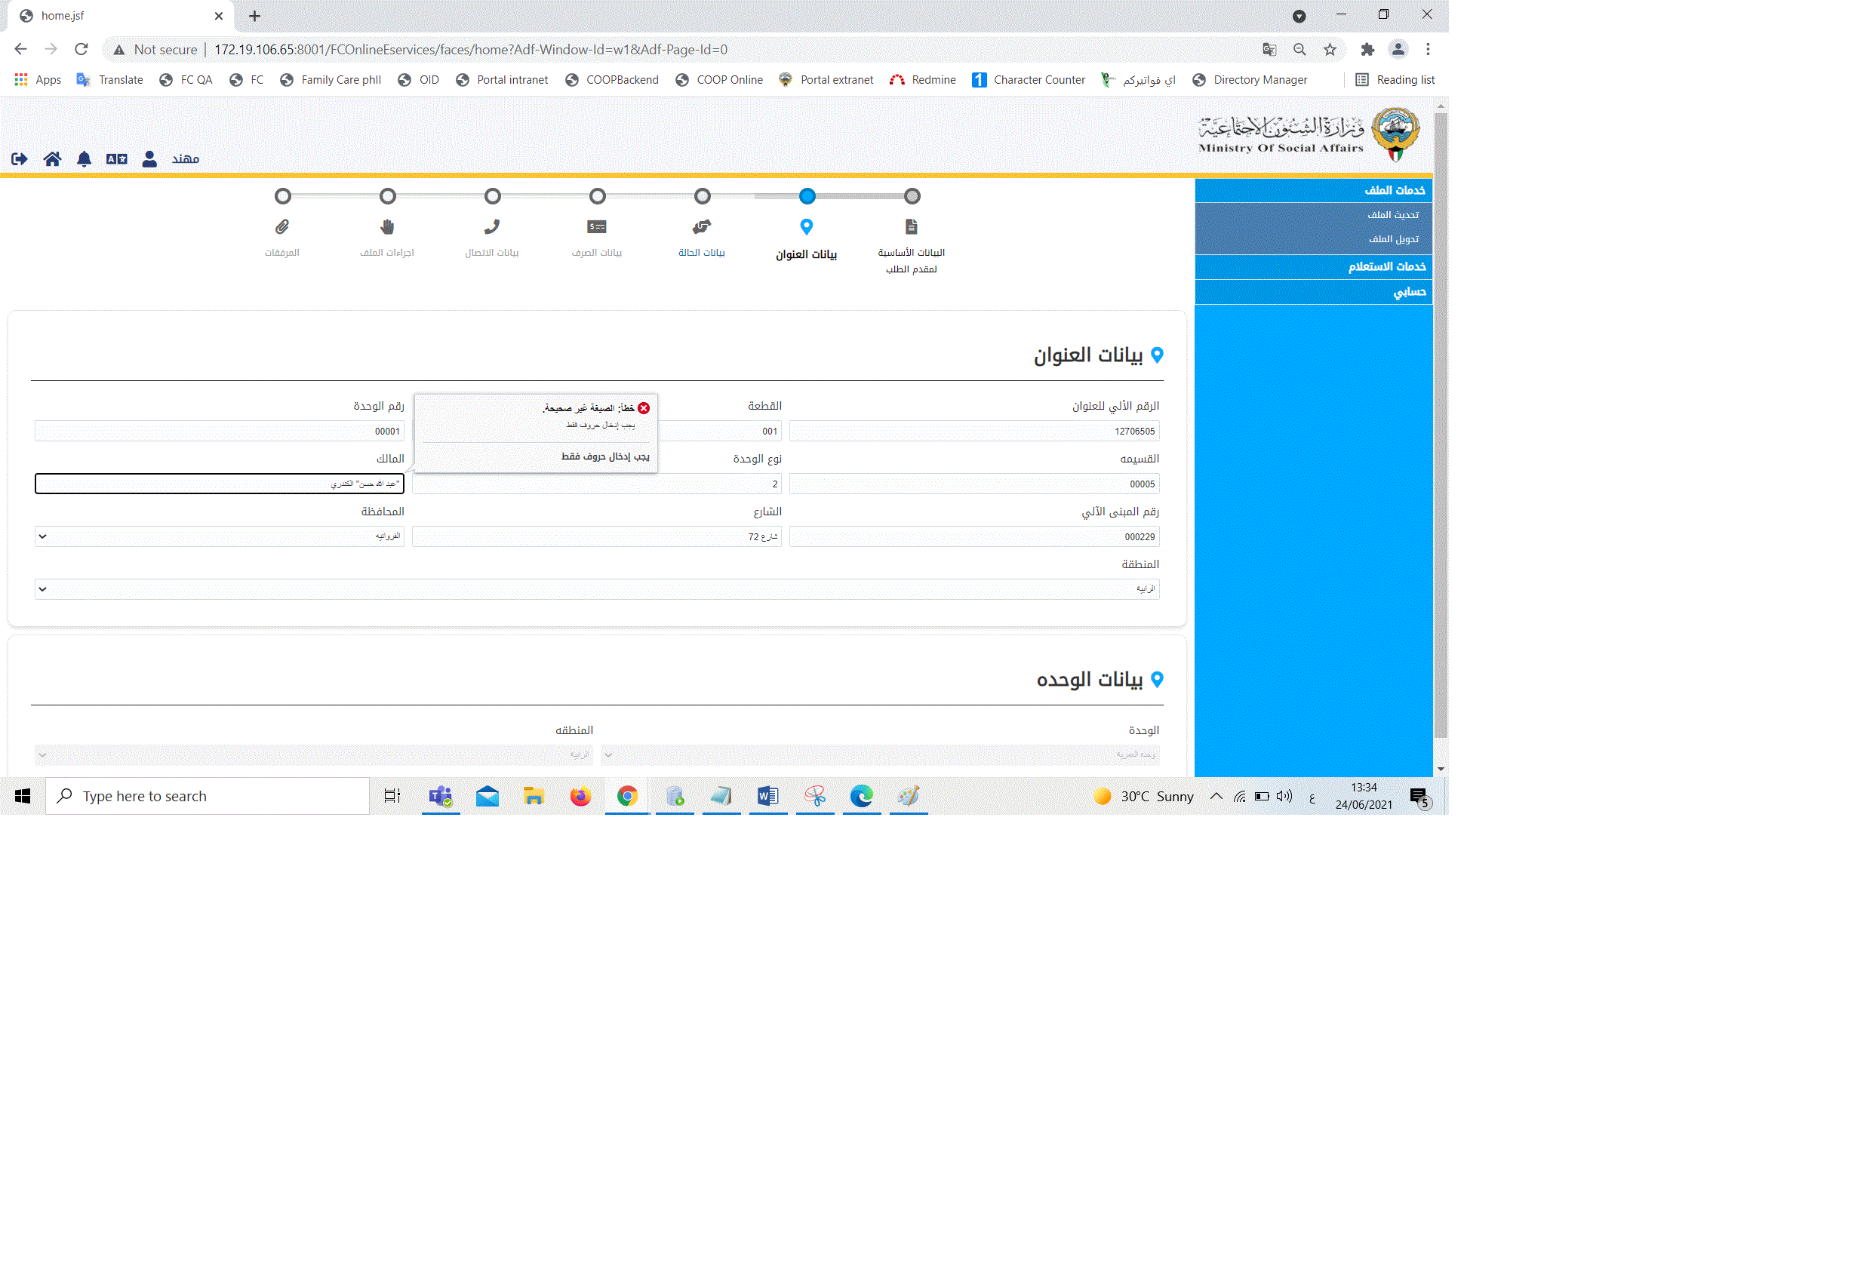Open Windows Start menu
This screenshot has width=1870, height=1269.
click(x=23, y=797)
